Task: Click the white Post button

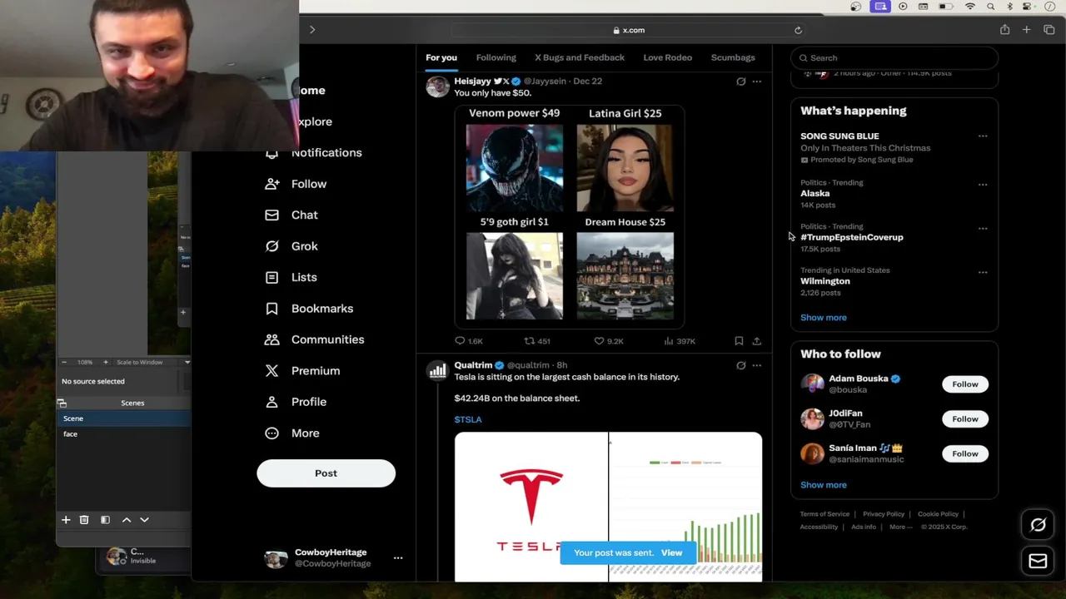Action: point(326,473)
